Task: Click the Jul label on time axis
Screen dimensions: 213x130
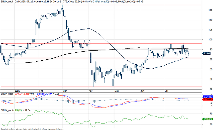Action: coord(166,91)
